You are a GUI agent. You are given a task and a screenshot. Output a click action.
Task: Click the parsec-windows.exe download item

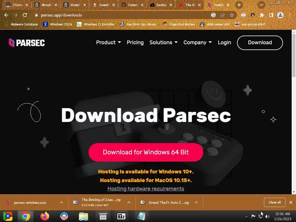point(30,203)
